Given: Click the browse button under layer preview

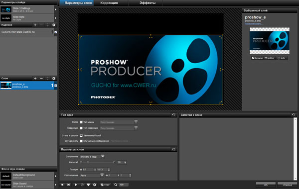Looking at the screenshot, I should [257, 58].
